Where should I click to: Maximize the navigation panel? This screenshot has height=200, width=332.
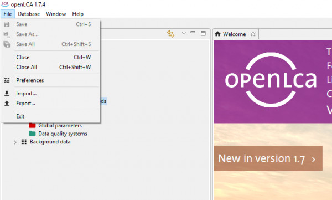pos(203,33)
